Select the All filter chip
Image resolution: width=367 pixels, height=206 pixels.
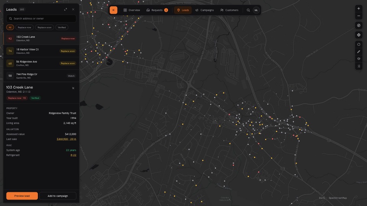(x=10, y=27)
